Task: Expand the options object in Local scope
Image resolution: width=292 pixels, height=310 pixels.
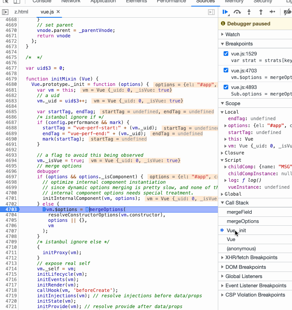Action: (x=225, y=126)
